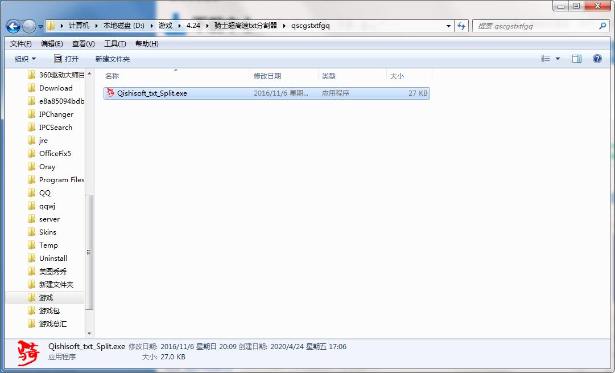615x373 pixels.
Task: Click the 打开 toolbar button
Action: pos(66,59)
